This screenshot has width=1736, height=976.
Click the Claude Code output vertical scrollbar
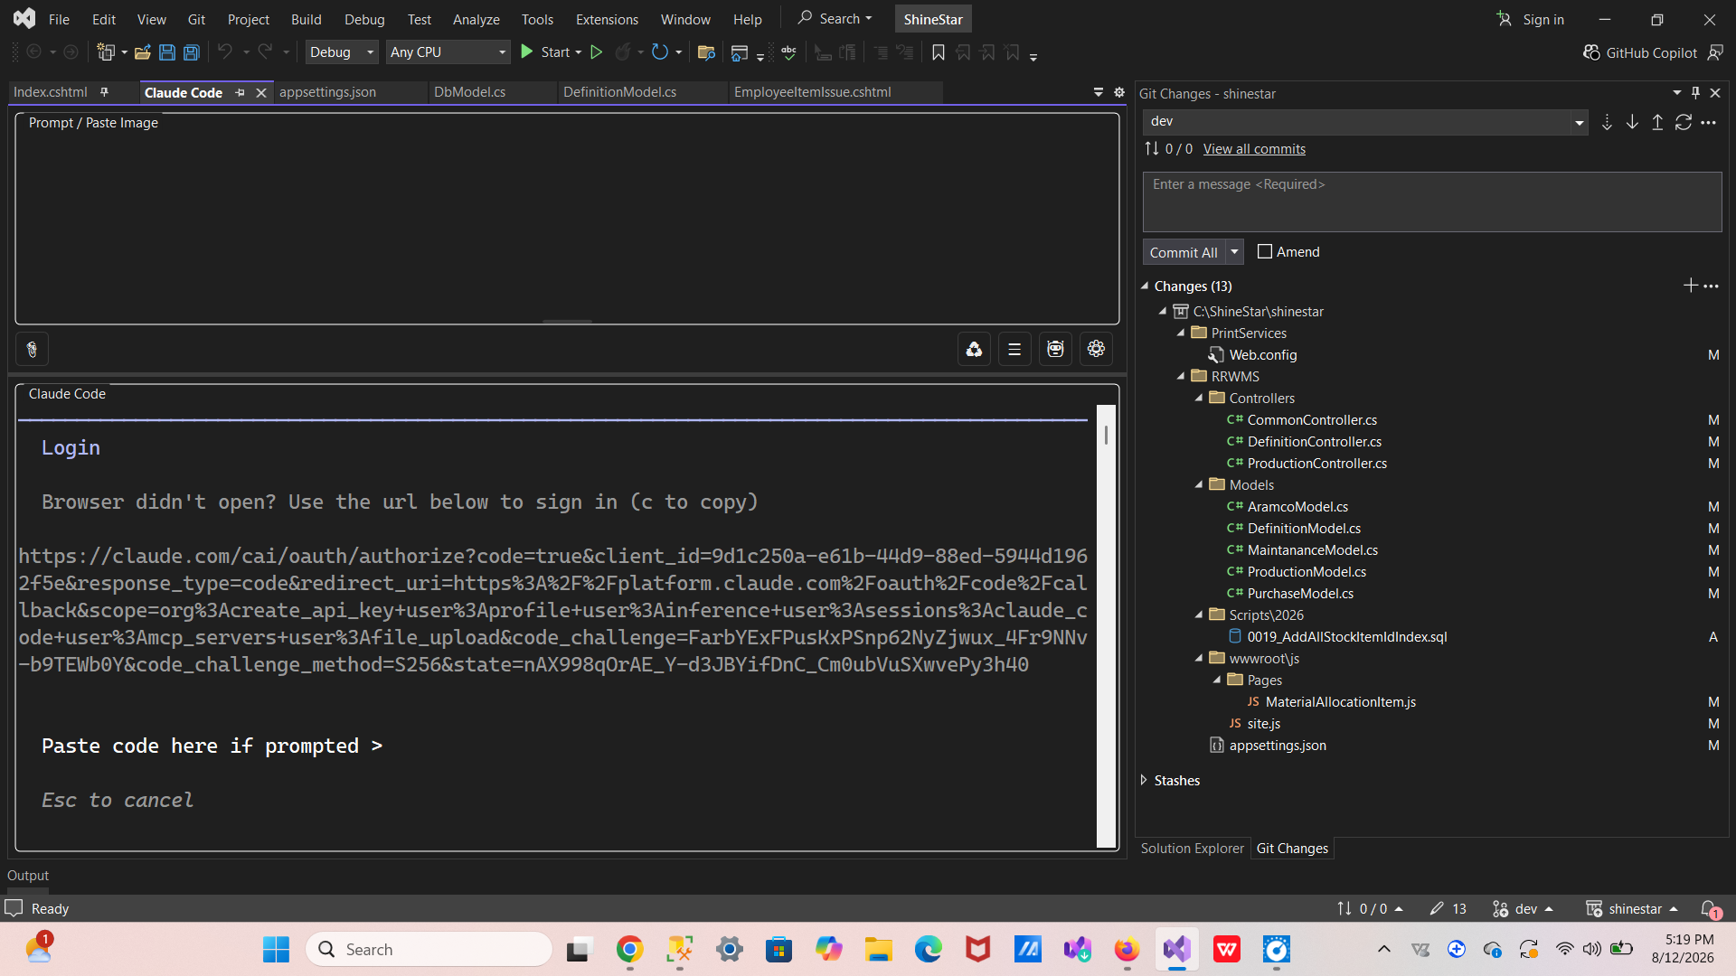click(x=1106, y=626)
